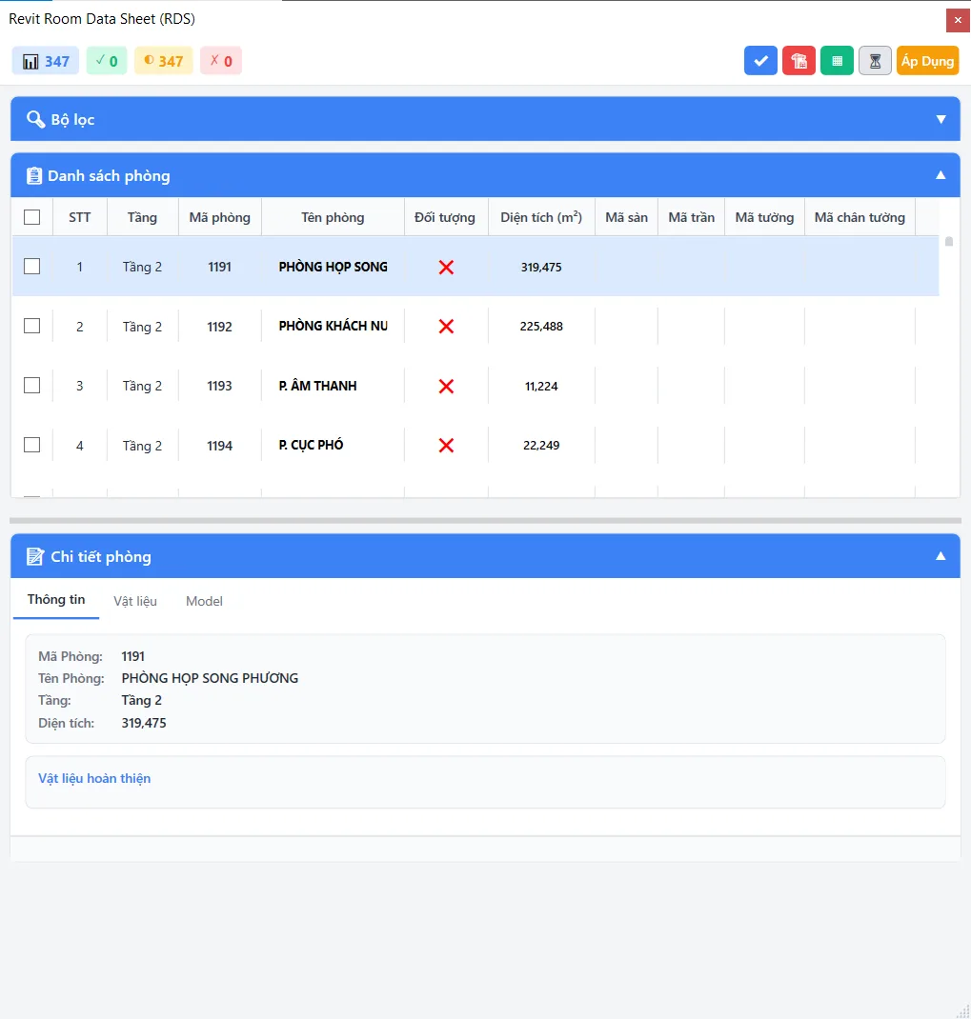Click the magnifier icon in Bộ lọc
The width and height of the screenshot is (971, 1019).
pyautogui.click(x=35, y=120)
